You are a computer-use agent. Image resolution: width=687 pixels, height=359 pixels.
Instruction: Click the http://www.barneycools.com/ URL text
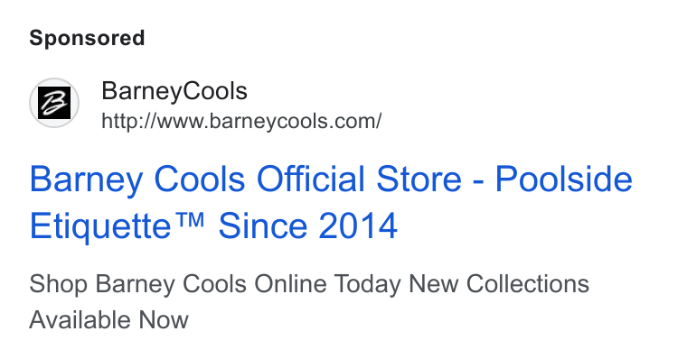(x=241, y=121)
